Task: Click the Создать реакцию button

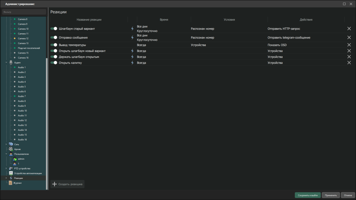Action: [x=67, y=184]
